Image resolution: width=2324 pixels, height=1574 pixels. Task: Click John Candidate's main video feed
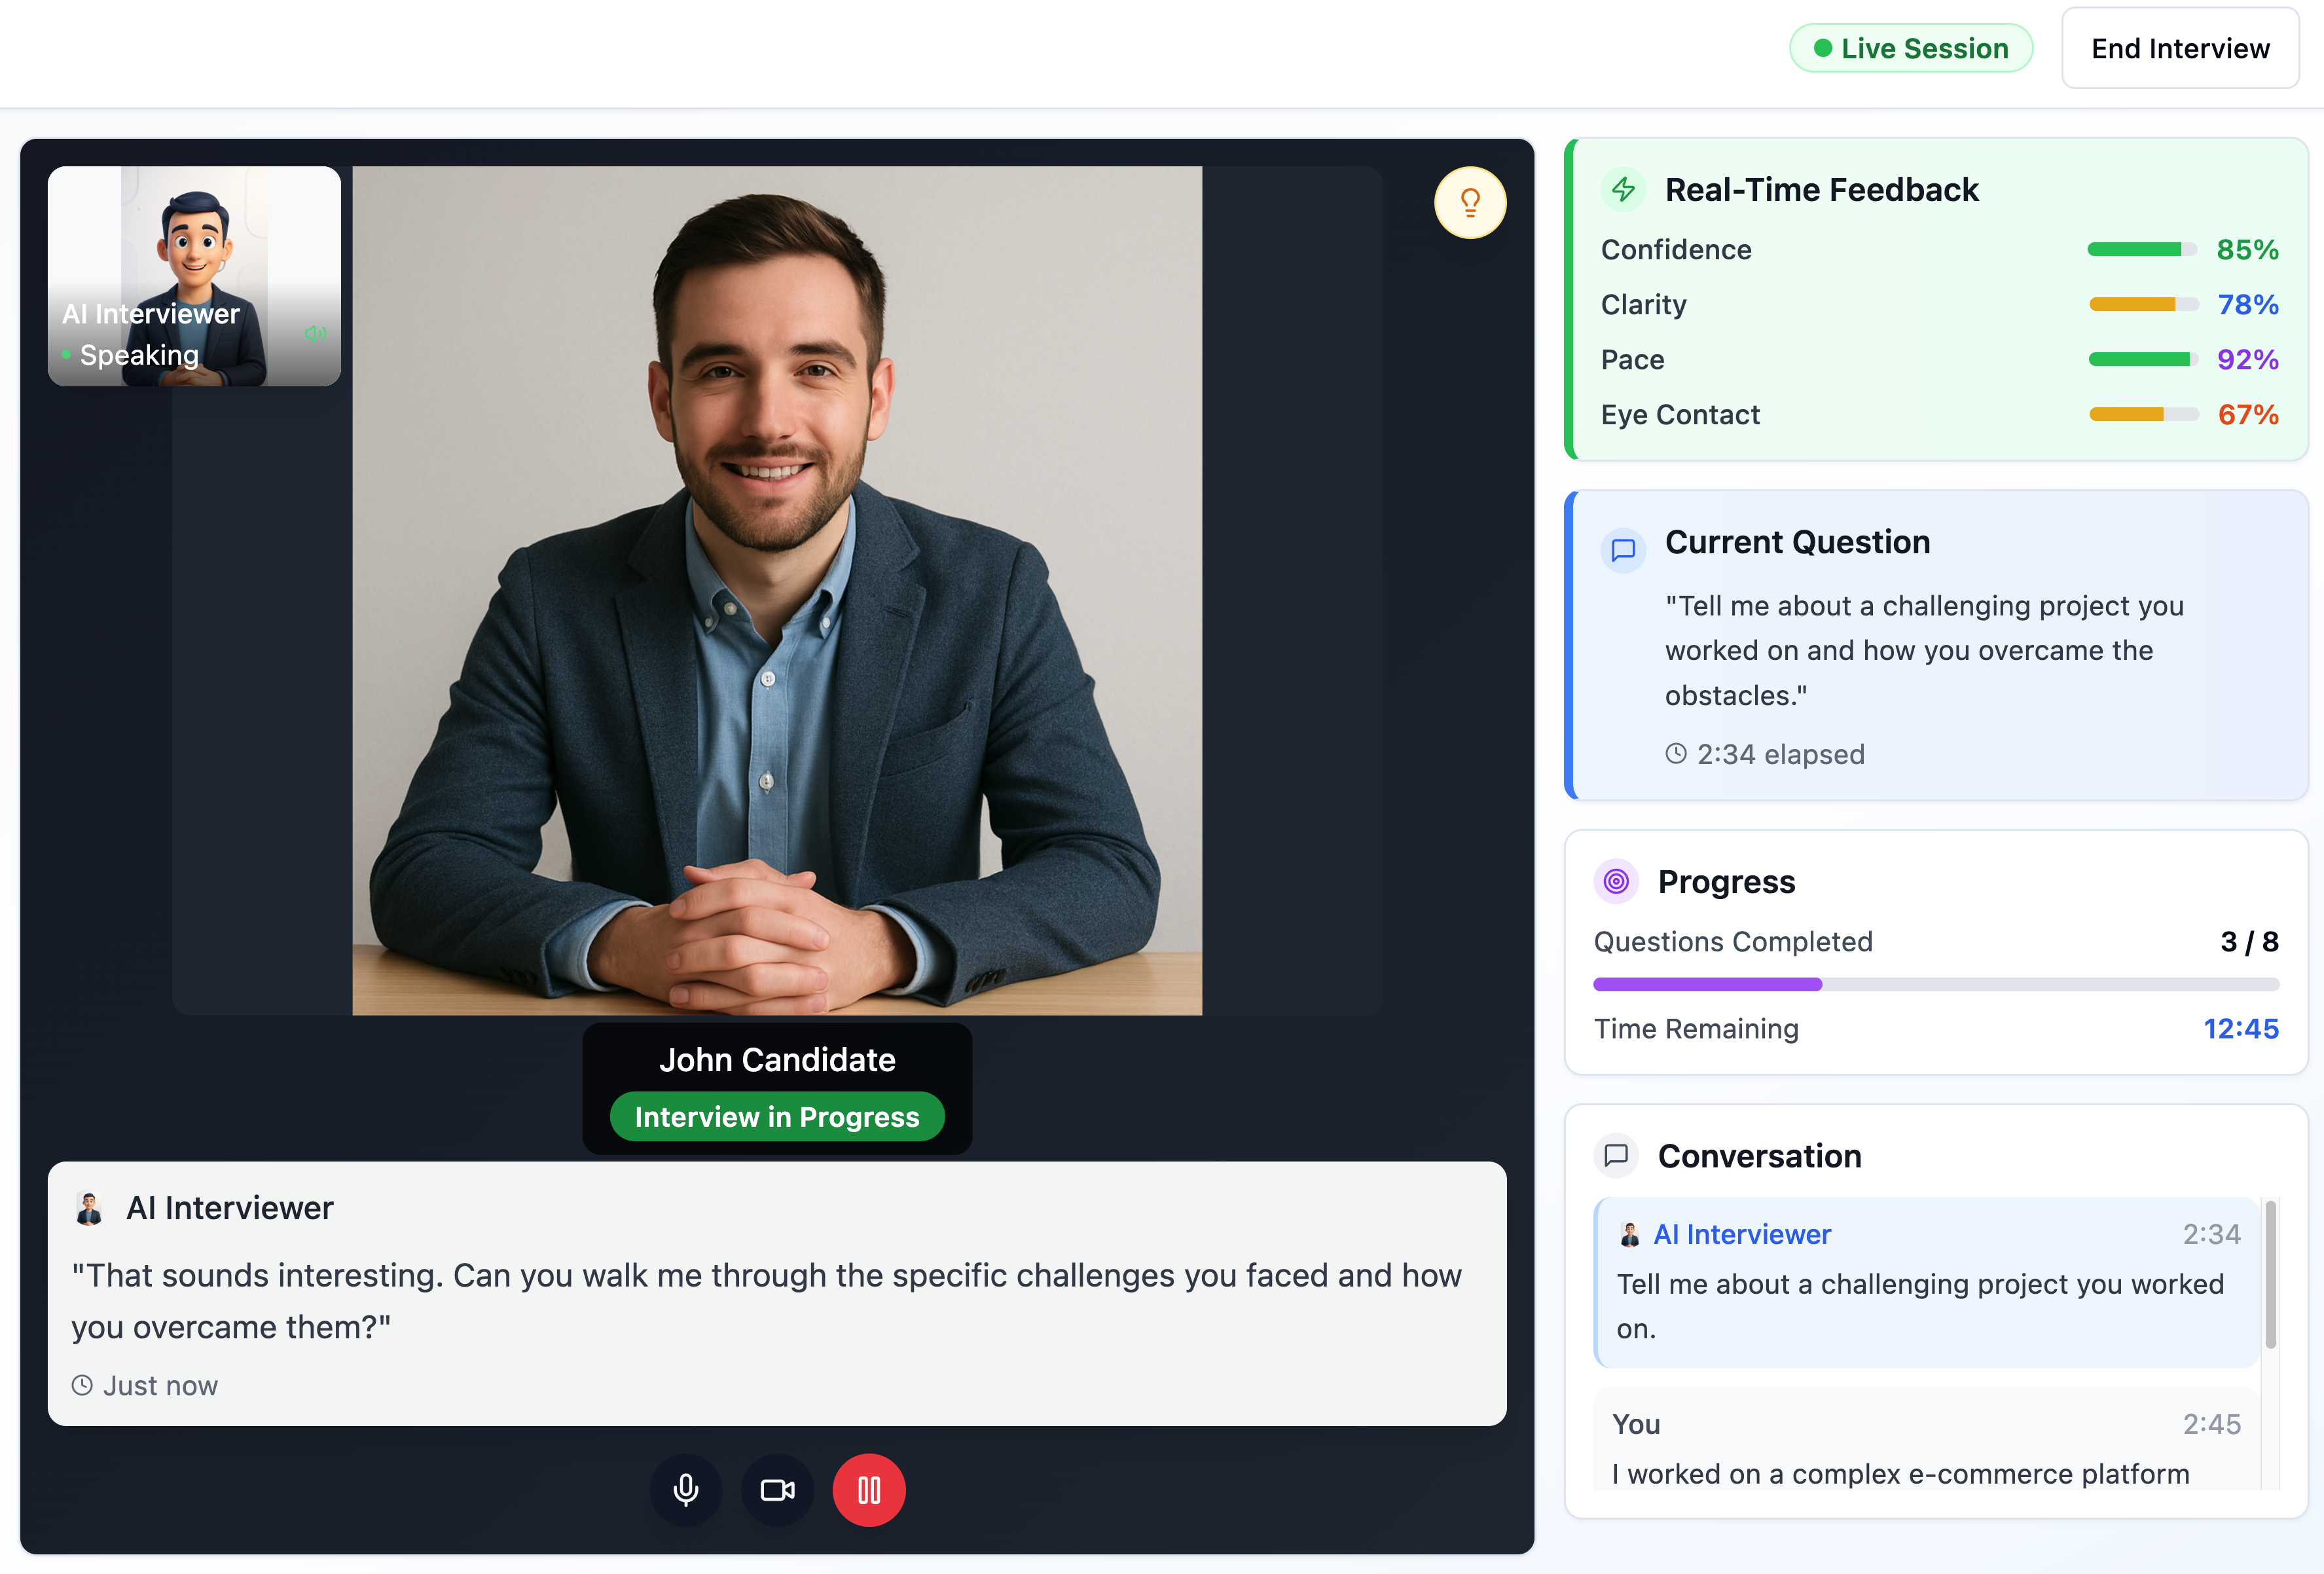777,591
